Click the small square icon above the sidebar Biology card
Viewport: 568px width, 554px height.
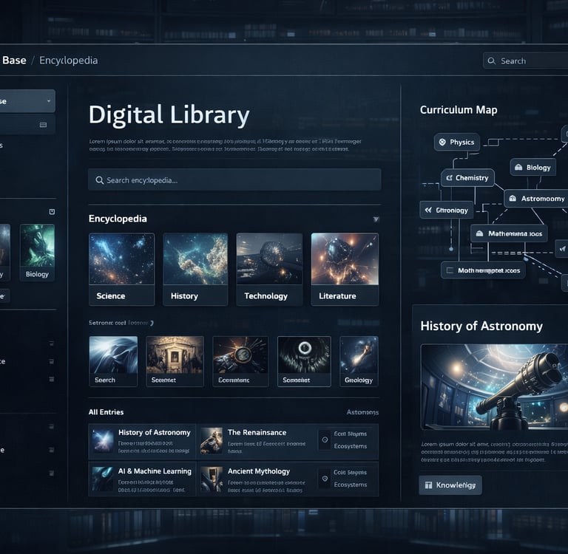click(52, 212)
